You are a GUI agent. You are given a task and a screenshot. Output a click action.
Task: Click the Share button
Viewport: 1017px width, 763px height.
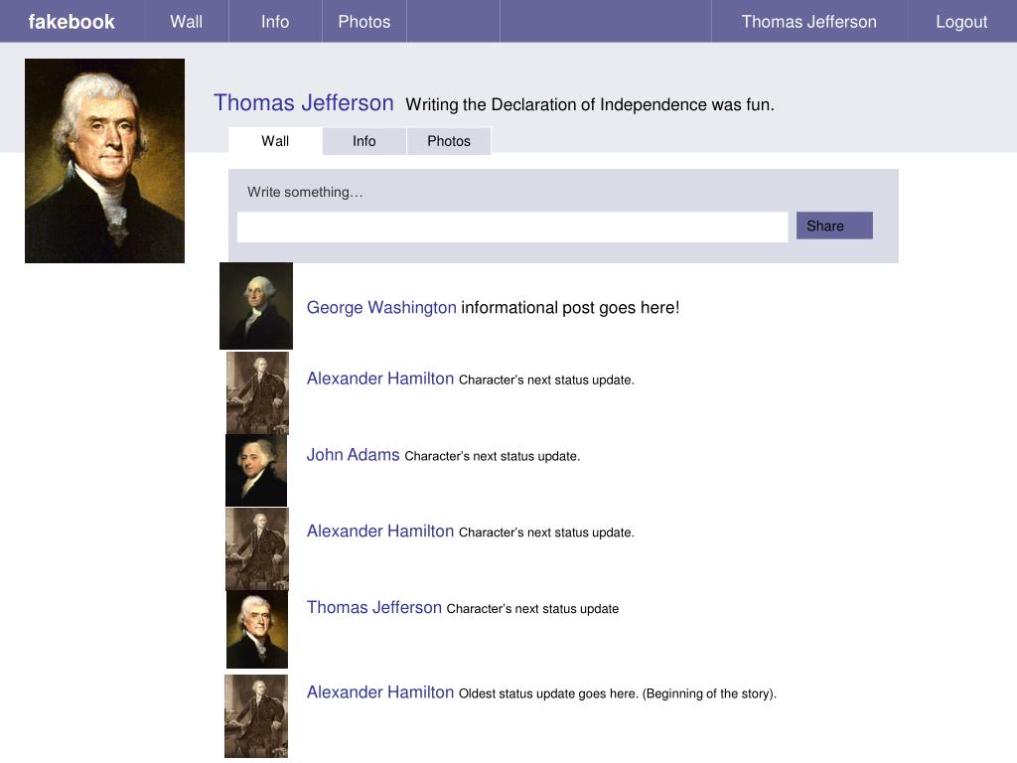[834, 226]
